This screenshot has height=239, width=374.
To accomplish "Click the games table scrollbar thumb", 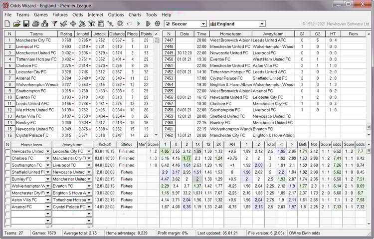I will click(369, 127).
